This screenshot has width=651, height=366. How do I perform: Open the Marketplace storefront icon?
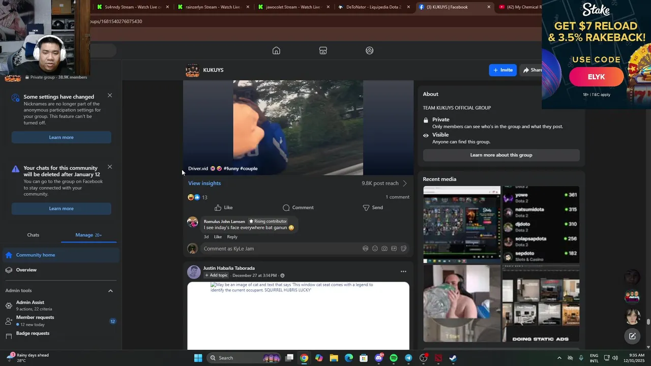(x=323, y=50)
